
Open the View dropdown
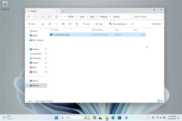[x=100, y=24]
